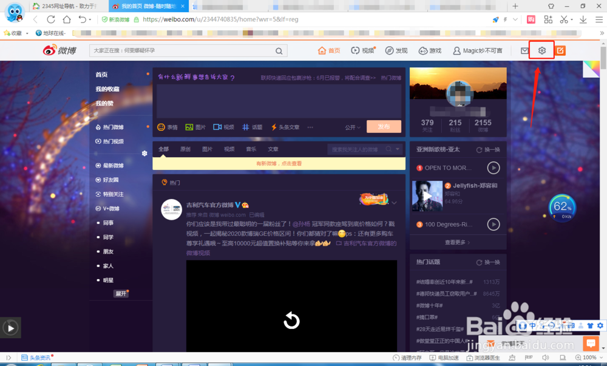607x366 pixels.
Task: Open 我的收藏 in left sidebar
Action: click(x=107, y=89)
